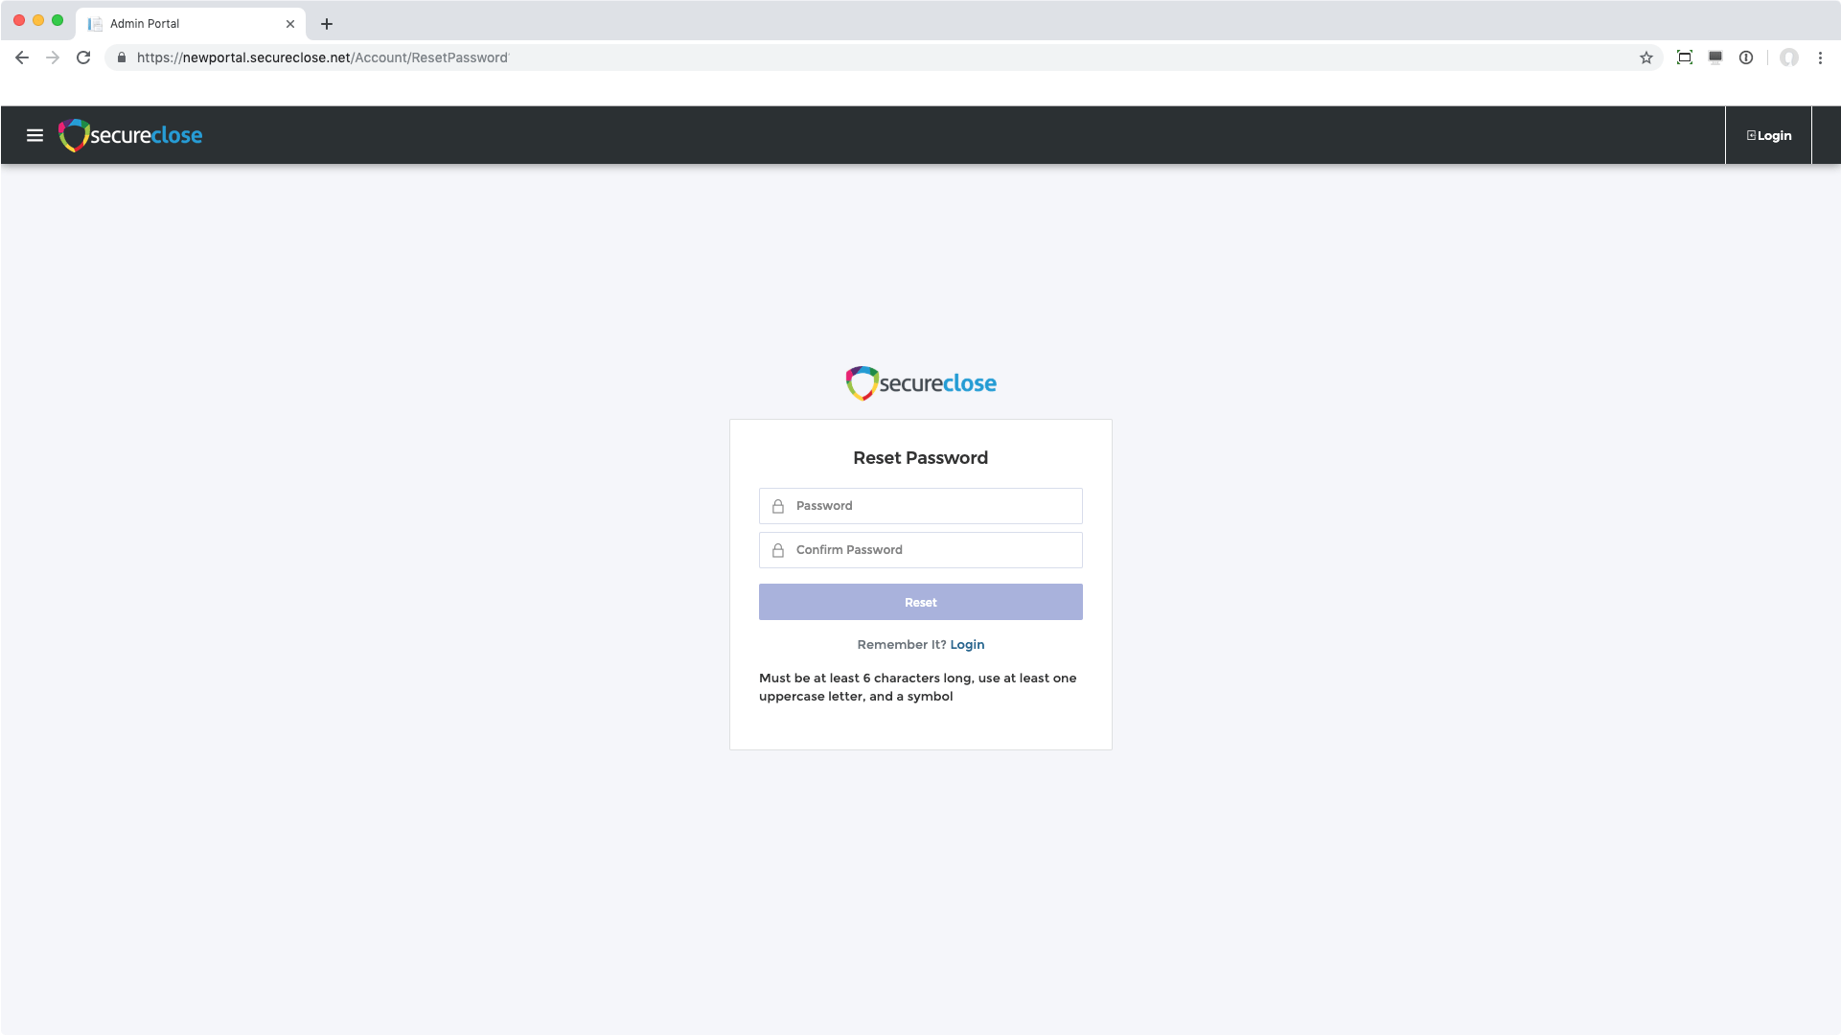Follow the Login link below Reset
This screenshot has width=1841, height=1036.
coord(967,644)
